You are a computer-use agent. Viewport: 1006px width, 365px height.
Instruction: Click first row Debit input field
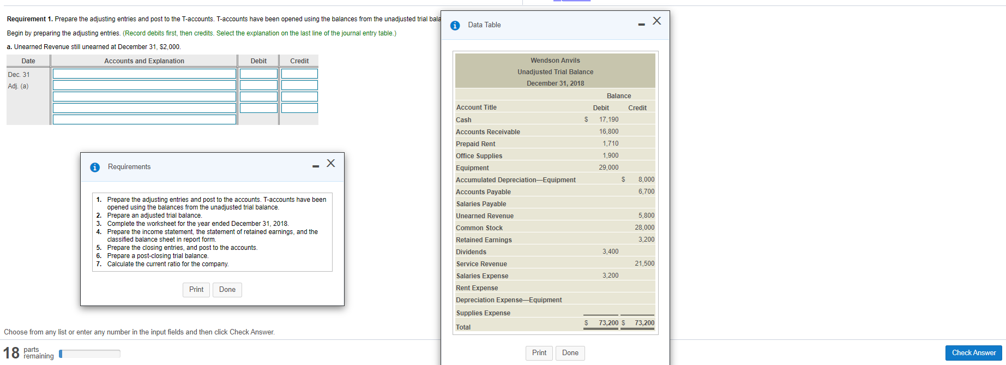pyautogui.click(x=258, y=74)
